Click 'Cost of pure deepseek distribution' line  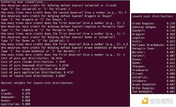point(35,65)
